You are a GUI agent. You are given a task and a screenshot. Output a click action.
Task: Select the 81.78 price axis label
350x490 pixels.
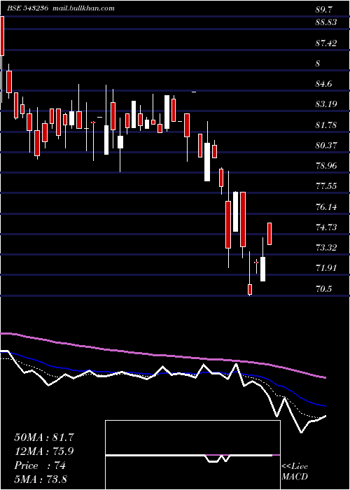coord(326,125)
